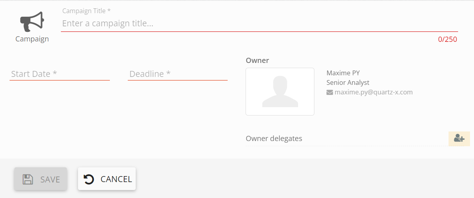Select the owner name Maxime PY
The height and width of the screenshot is (198, 474).
tap(343, 73)
